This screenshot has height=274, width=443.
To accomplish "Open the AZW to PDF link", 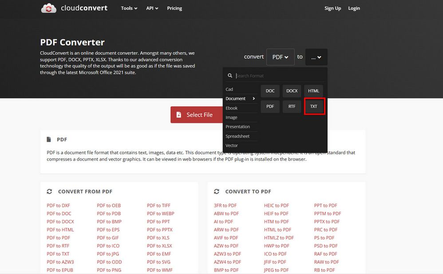I will pos(226,246).
